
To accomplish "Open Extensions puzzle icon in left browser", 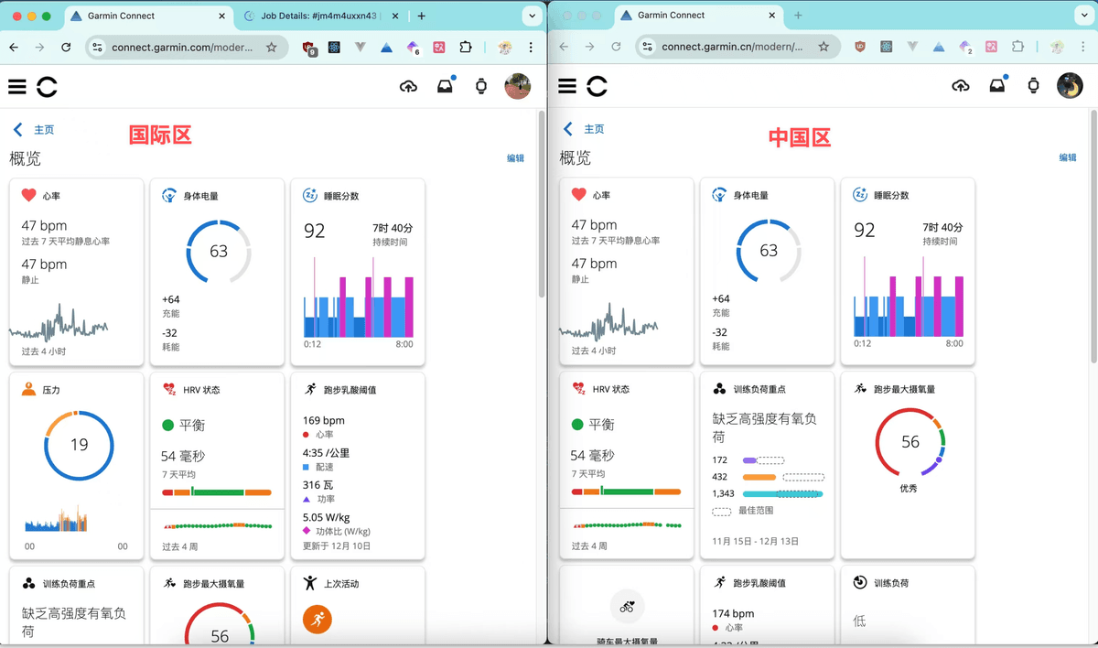I will [466, 48].
